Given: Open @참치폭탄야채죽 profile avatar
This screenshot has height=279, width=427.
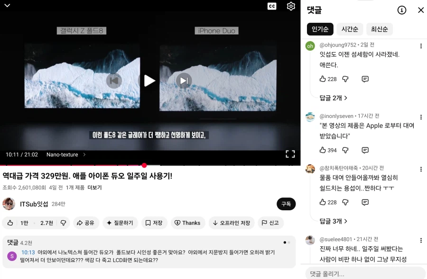Looking at the screenshot, I should click(x=310, y=169).
